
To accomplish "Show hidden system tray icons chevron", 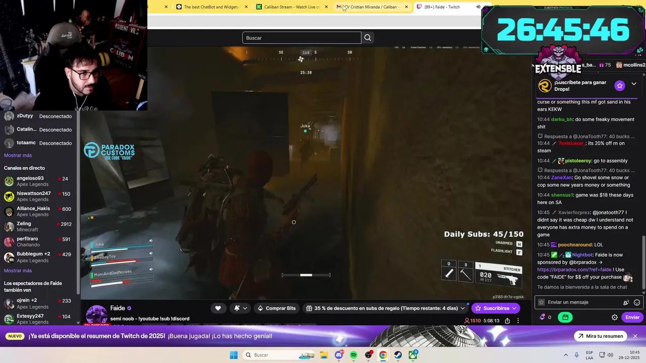I will click(x=565, y=355).
